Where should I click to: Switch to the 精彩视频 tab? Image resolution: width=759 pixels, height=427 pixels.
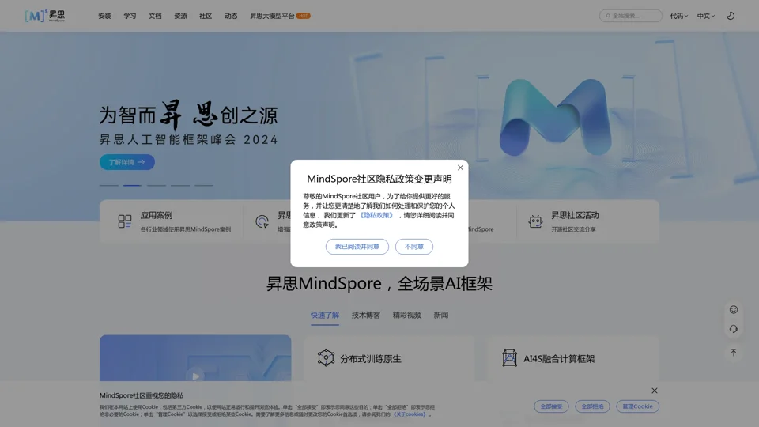click(x=407, y=316)
